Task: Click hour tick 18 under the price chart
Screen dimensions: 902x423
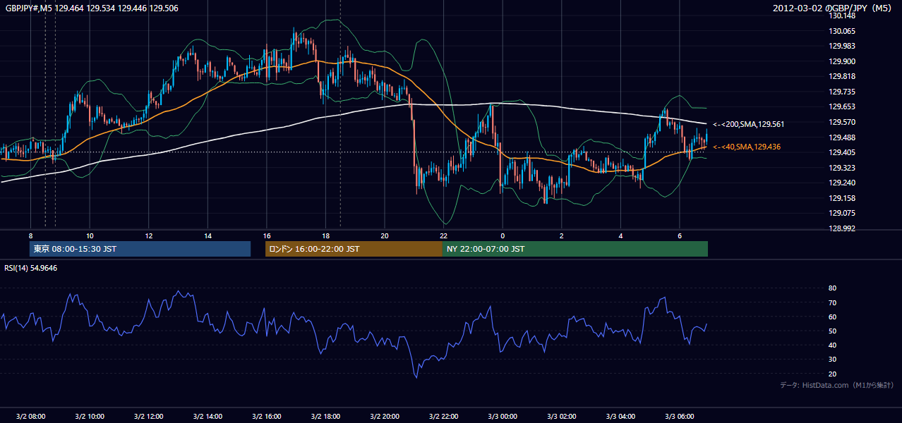Action: 325,235
